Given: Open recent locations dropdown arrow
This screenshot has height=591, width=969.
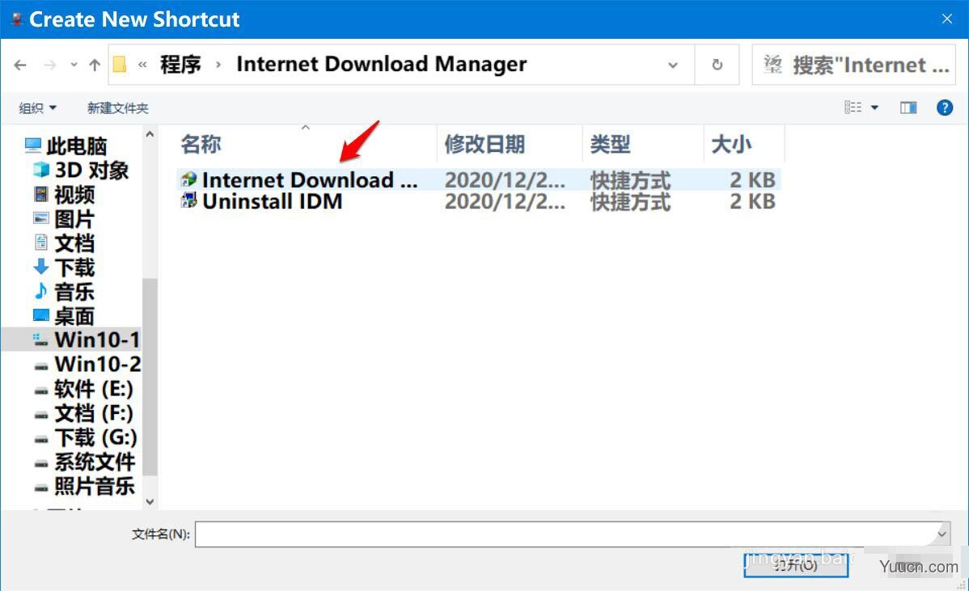Looking at the screenshot, I should [x=74, y=65].
